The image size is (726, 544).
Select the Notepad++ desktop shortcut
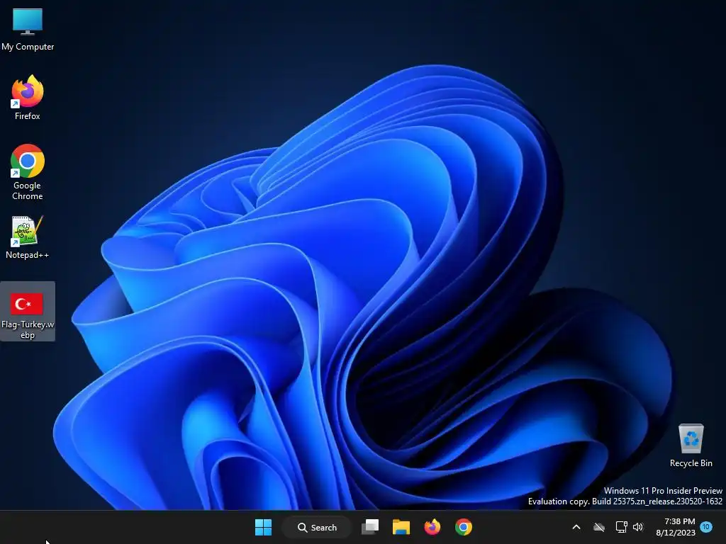point(28,237)
